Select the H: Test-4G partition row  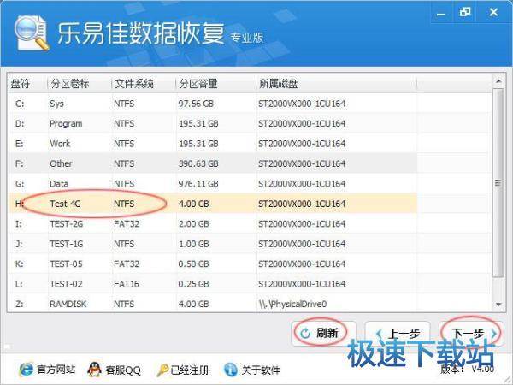[x=213, y=204]
